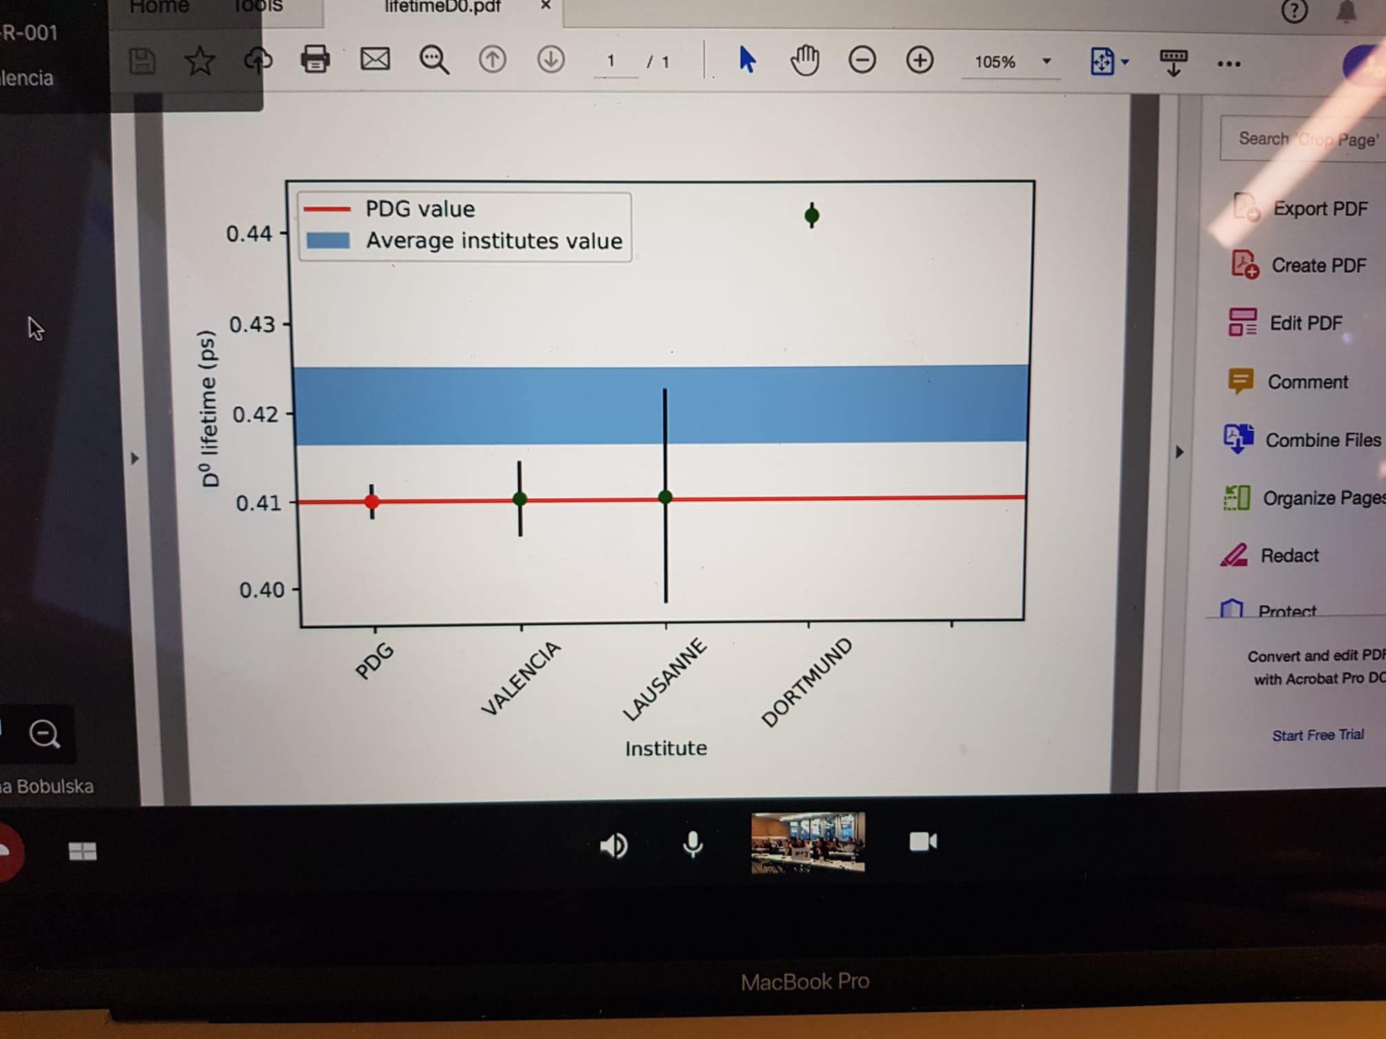
Task: Open the 105% zoom level dropdown
Action: [1046, 62]
